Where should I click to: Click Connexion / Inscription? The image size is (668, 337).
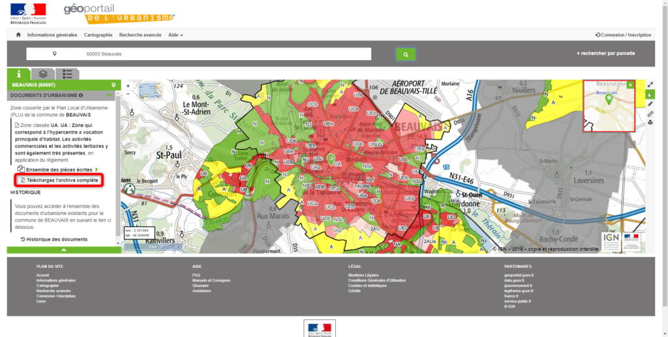click(x=623, y=35)
